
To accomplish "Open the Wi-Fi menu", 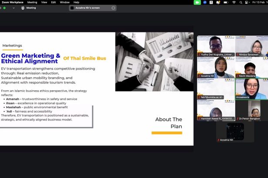I will tap(234, 2).
